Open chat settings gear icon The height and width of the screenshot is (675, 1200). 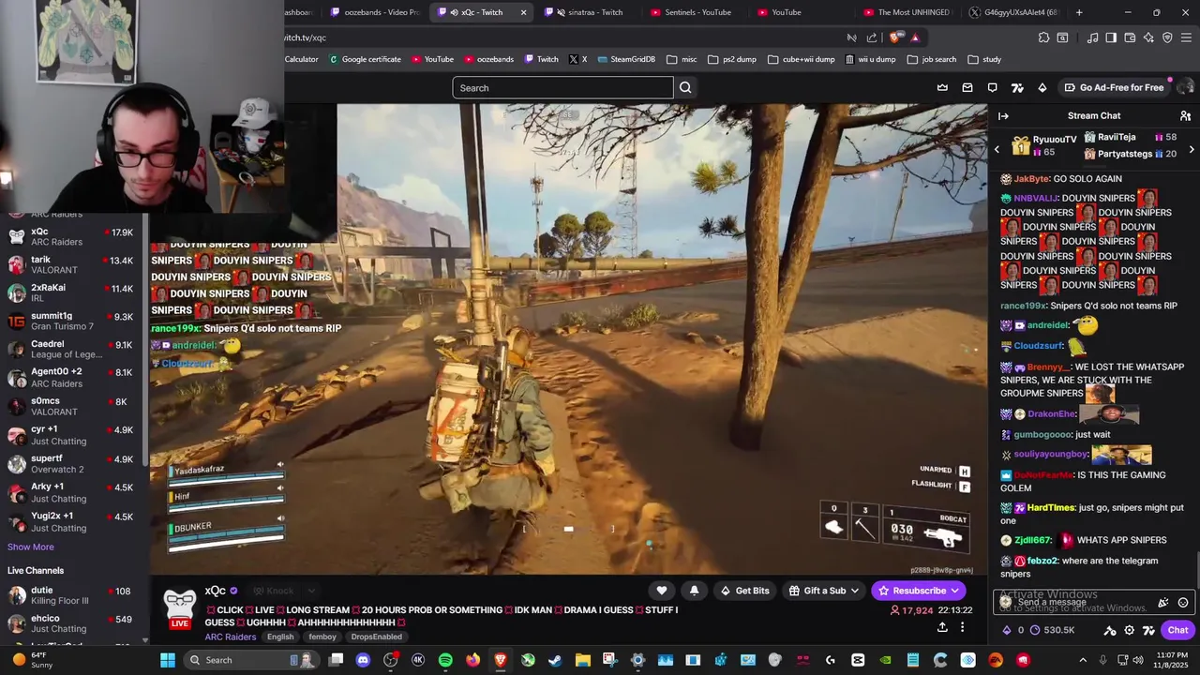(x=1130, y=630)
